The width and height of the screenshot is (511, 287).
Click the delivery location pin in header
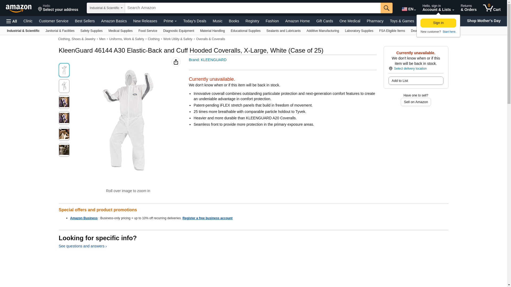tap(40, 10)
